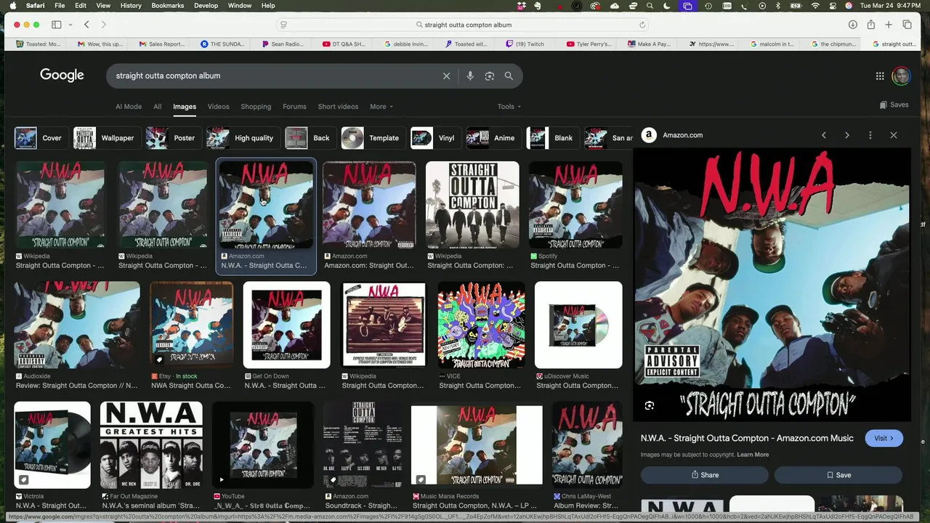The image size is (930, 523).
Task: Expand the sidebar dropdown arrow in Safari
Action: [70, 25]
